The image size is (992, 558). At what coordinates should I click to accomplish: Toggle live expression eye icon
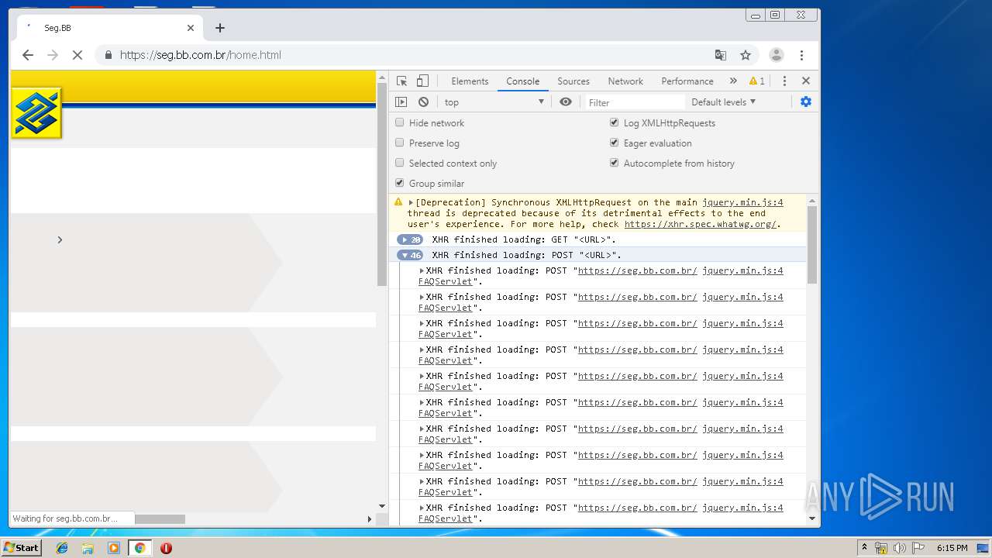(566, 102)
